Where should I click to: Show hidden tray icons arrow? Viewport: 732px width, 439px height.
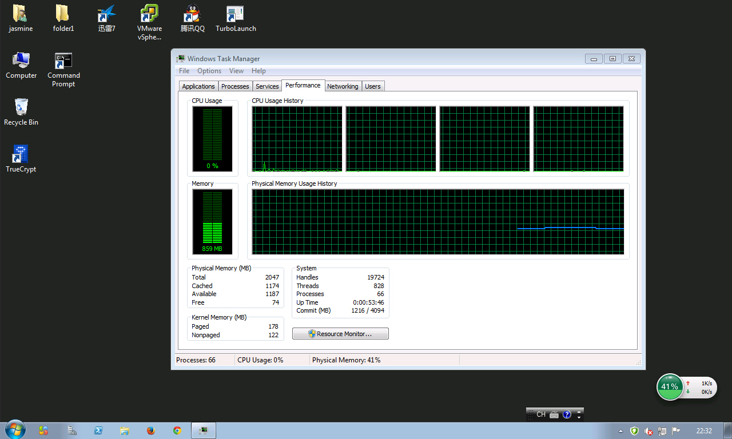click(621, 431)
